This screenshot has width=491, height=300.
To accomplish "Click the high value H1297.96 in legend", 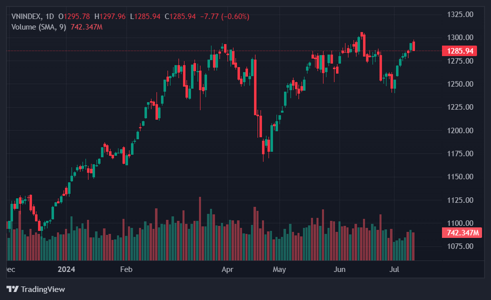I will click(x=110, y=17).
